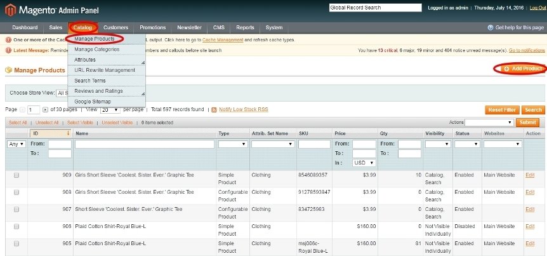
Task: Tick the checkbox for product 908
Action: [16, 192]
